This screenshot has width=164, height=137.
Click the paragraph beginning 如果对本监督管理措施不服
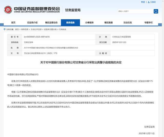tap(80, 105)
